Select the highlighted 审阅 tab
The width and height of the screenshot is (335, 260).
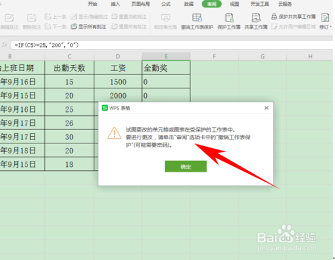(212, 4)
